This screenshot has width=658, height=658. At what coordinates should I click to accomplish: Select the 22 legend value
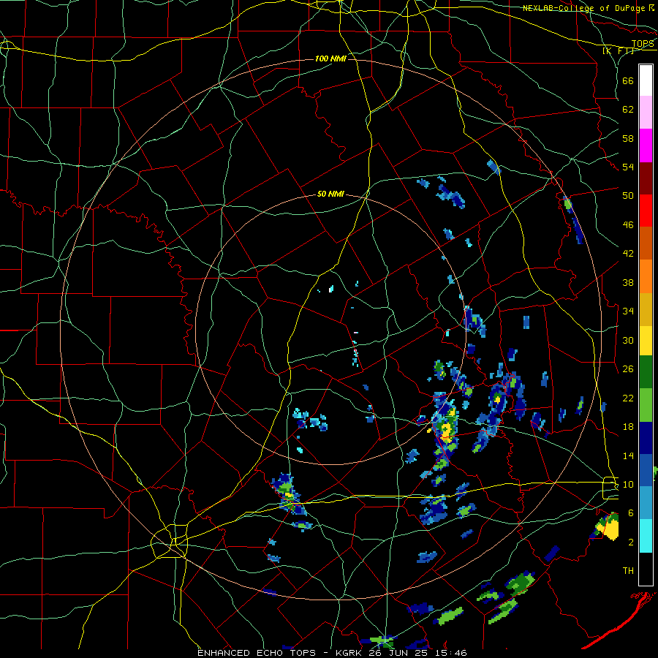pos(628,398)
